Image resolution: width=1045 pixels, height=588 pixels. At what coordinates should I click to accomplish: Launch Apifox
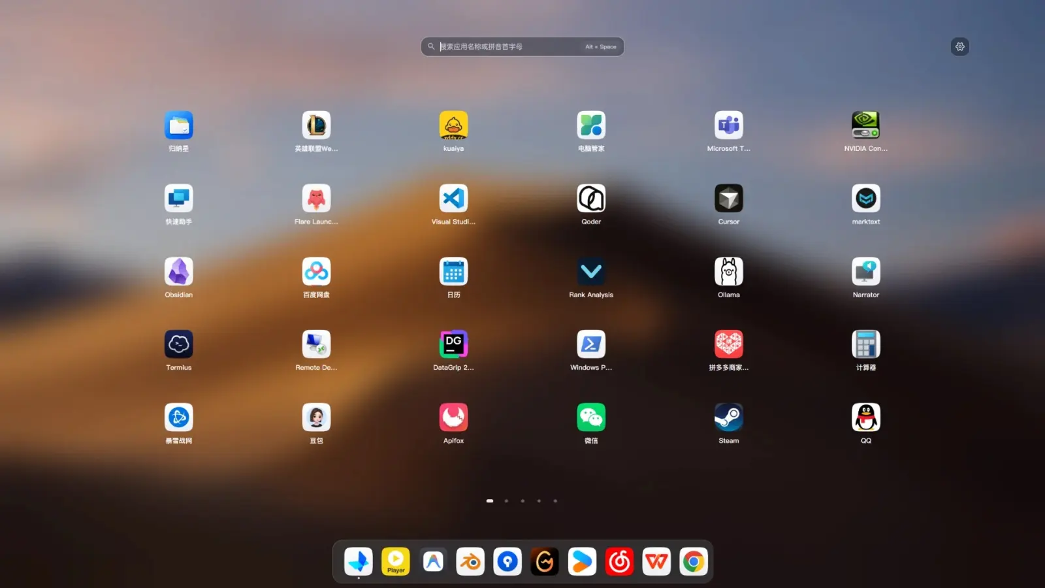point(453,417)
